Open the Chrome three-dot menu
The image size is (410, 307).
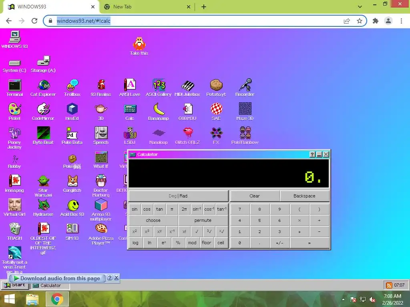(x=401, y=21)
